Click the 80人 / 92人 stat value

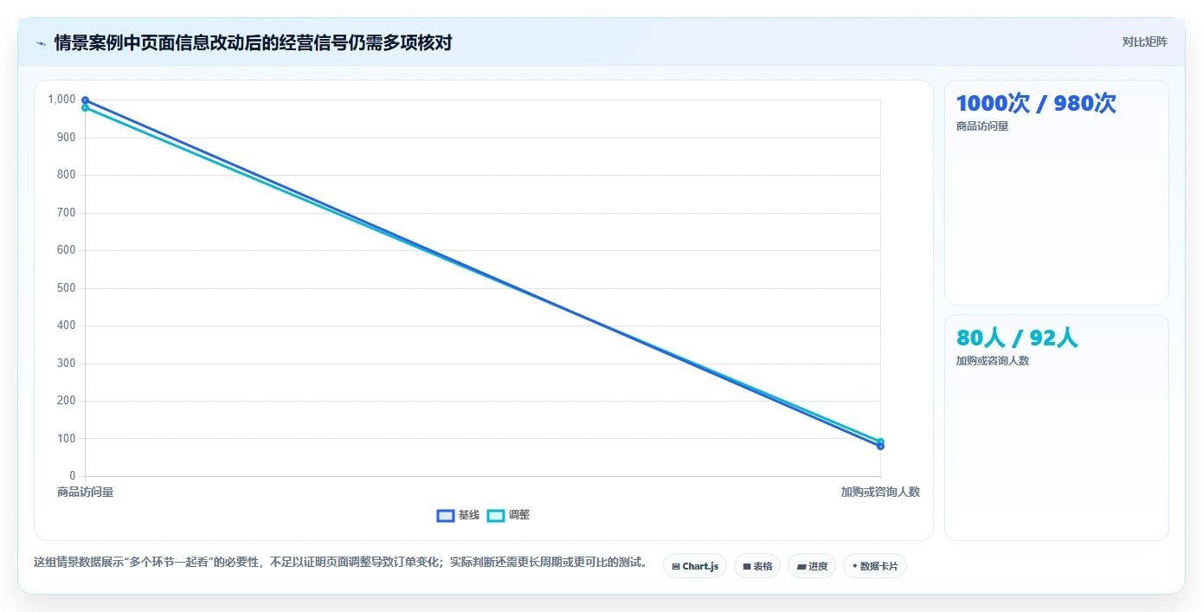[x=1017, y=338]
